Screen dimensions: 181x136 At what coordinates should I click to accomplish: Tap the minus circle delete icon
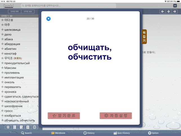point(35,127)
